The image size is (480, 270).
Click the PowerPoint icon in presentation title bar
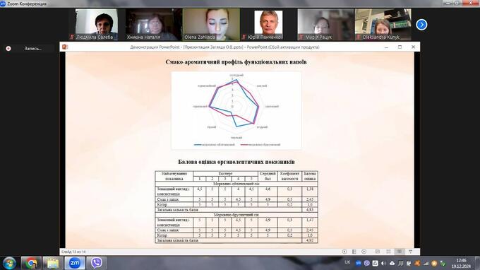click(x=65, y=47)
